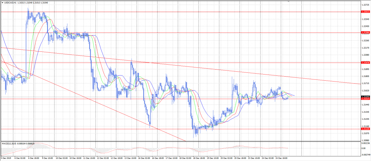371x161 pixels.
Task: Click the MACD(12,26,9) indicator label
Action: tap(9, 143)
